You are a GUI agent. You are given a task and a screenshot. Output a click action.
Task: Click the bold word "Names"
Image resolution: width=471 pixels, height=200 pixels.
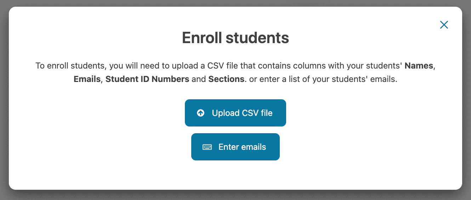coord(419,66)
